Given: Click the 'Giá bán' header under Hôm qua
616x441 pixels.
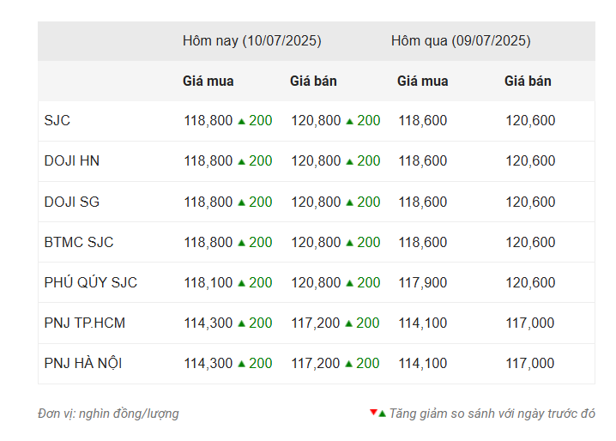Looking at the screenshot, I should [528, 81].
